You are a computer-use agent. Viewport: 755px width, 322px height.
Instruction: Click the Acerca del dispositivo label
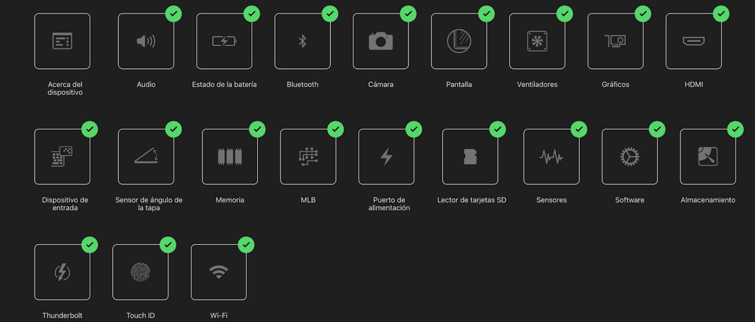click(65, 88)
